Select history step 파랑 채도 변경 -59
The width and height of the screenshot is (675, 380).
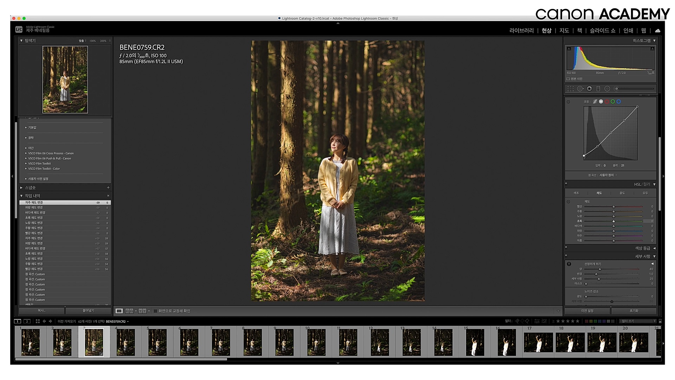(x=65, y=208)
